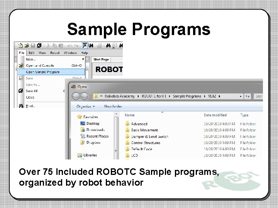Click inside the Search field
The image size is (278, 208).
[x=258, y=96]
